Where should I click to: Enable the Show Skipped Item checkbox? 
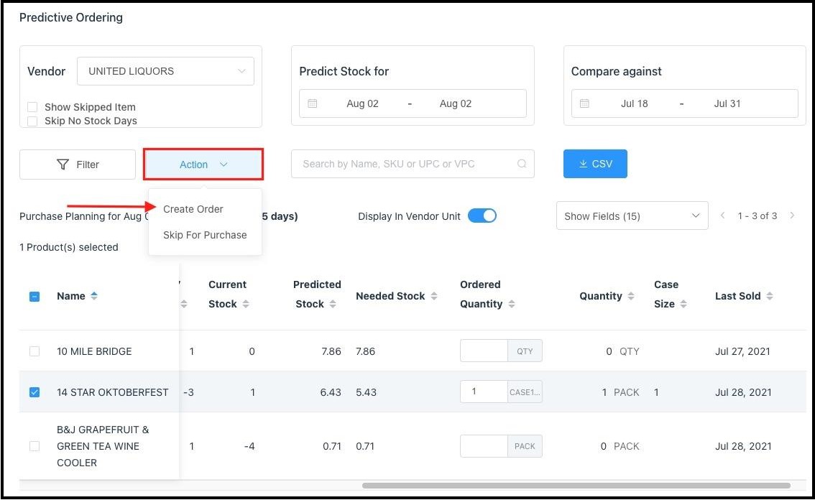[x=32, y=106]
